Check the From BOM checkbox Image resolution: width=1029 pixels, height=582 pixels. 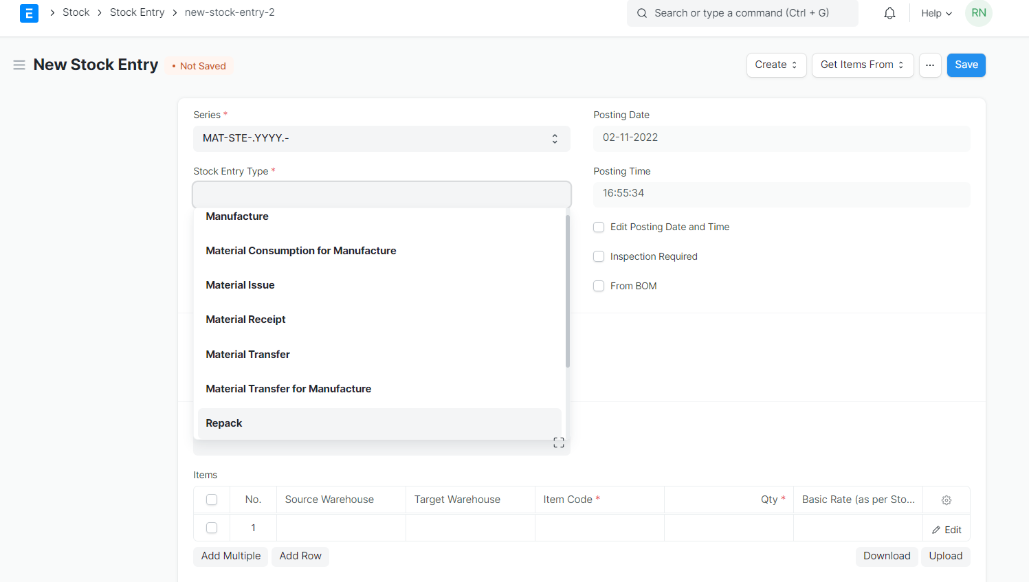599,287
